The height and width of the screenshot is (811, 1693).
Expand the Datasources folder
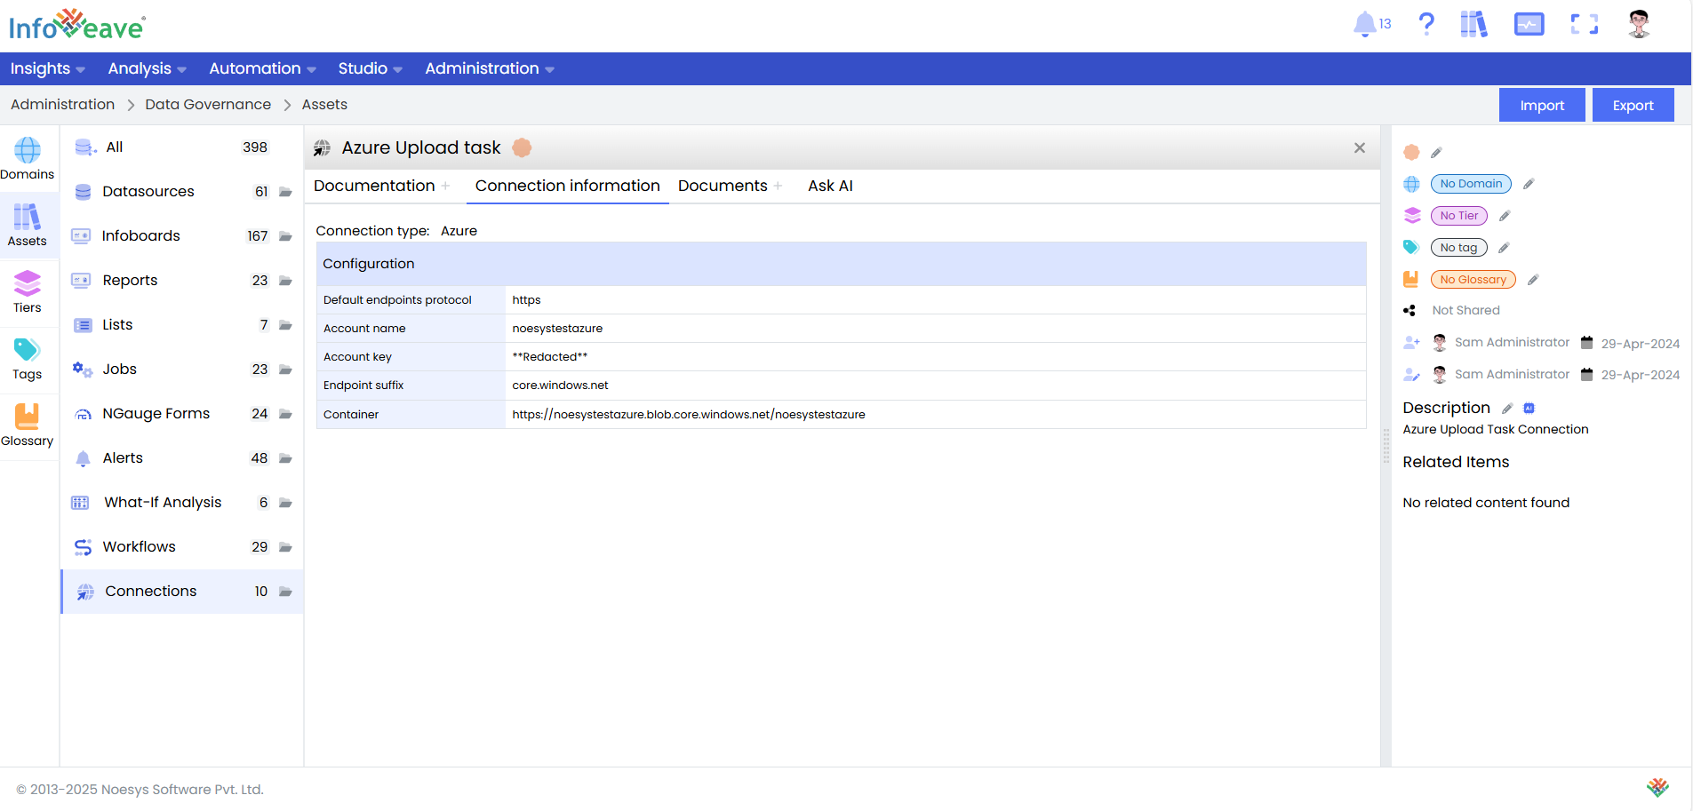coord(285,192)
